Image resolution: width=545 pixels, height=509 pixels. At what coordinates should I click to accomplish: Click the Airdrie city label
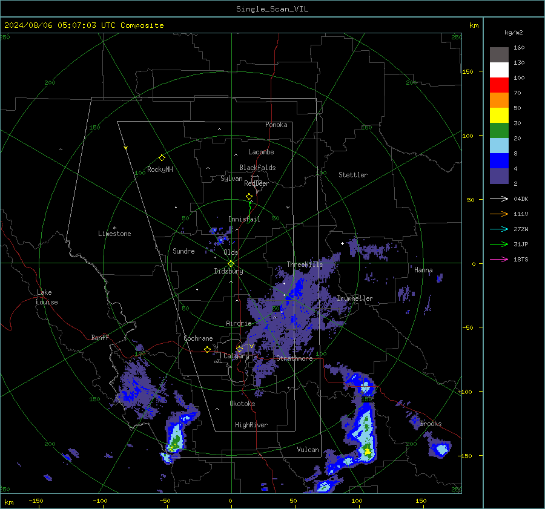(239, 323)
